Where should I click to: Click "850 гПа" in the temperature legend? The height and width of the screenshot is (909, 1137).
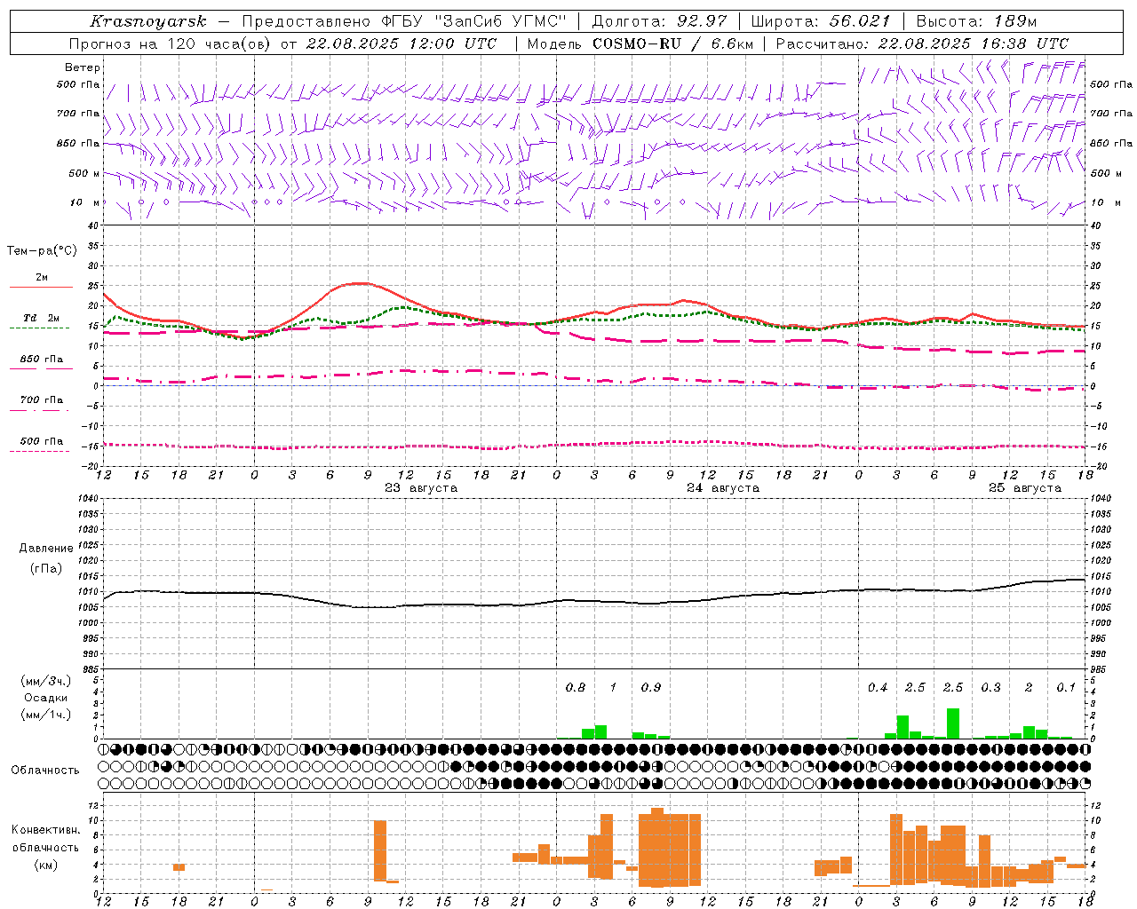click(42, 360)
